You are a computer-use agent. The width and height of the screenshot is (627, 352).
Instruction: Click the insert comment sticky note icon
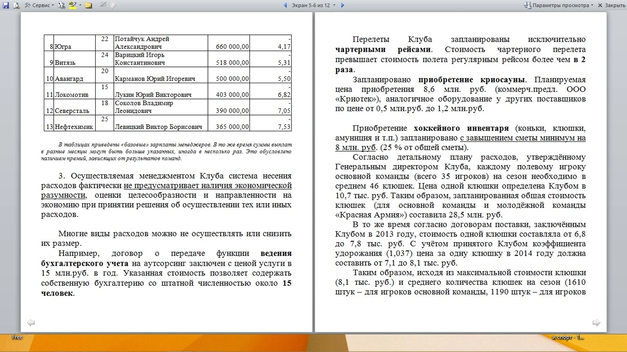point(88,5)
